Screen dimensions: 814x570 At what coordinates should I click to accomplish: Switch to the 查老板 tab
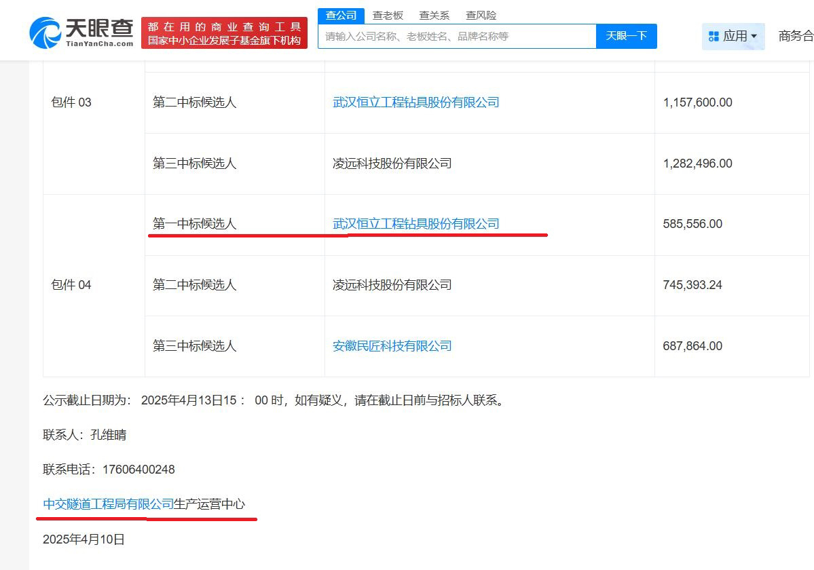(388, 16)
